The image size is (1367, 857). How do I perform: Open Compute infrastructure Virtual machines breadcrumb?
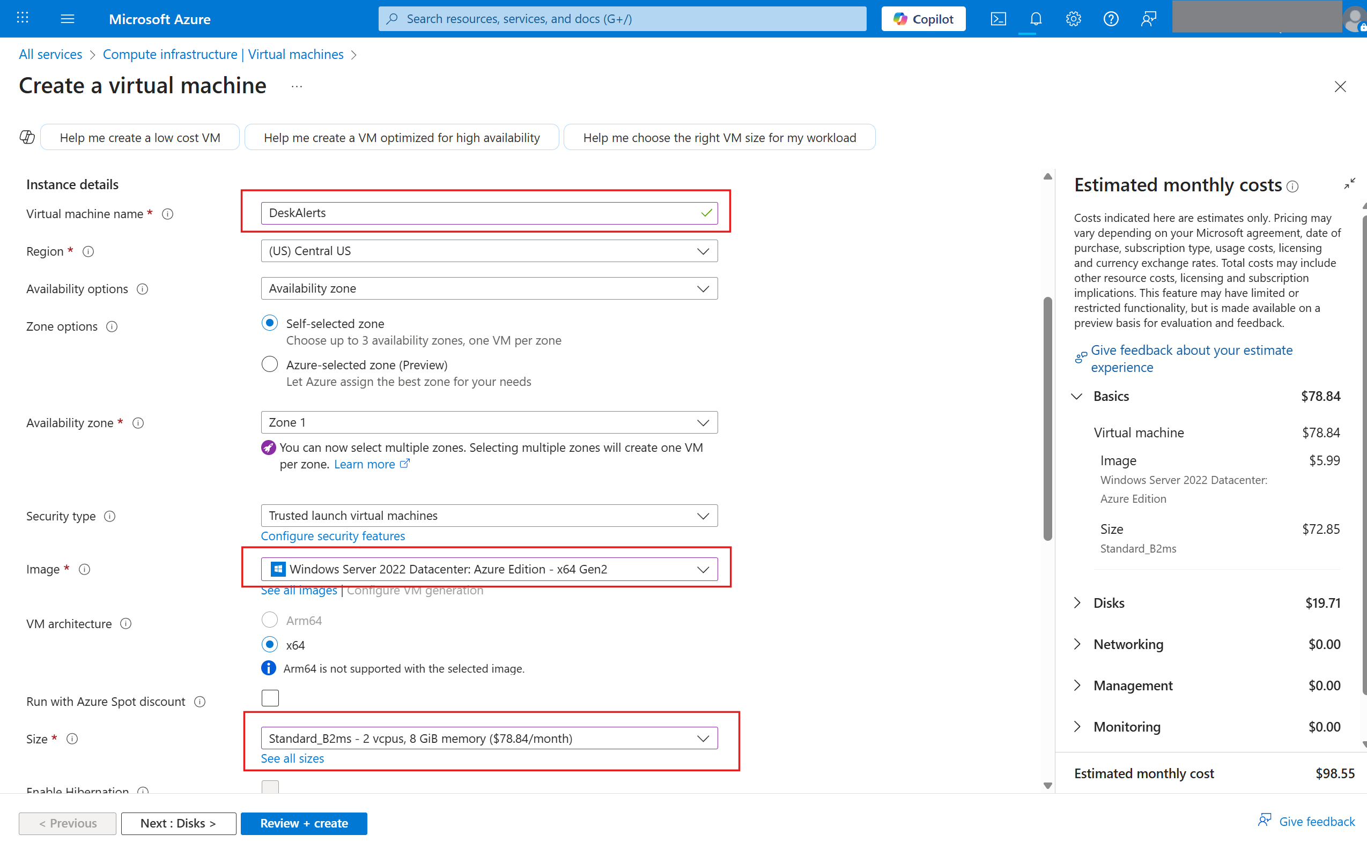(x=223, y=55)
